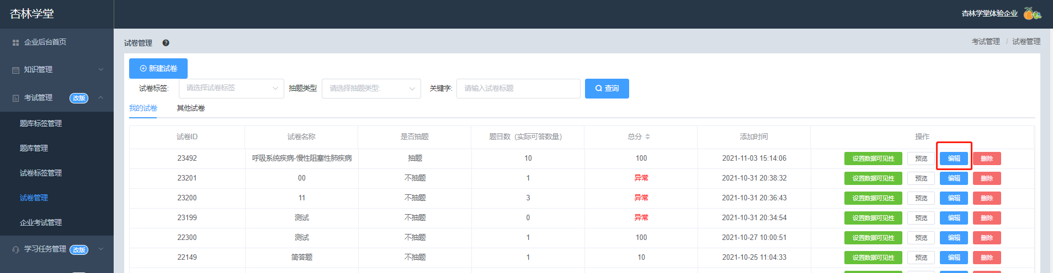Click 设置数据可见性 for exam 23492
Screen dimensions: 1053x273
point(873,159)
